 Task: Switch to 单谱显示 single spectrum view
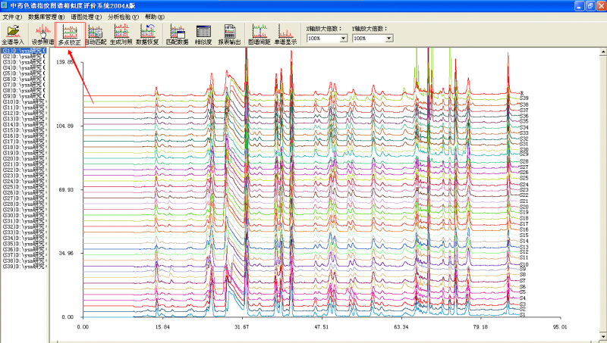(286, 34)
